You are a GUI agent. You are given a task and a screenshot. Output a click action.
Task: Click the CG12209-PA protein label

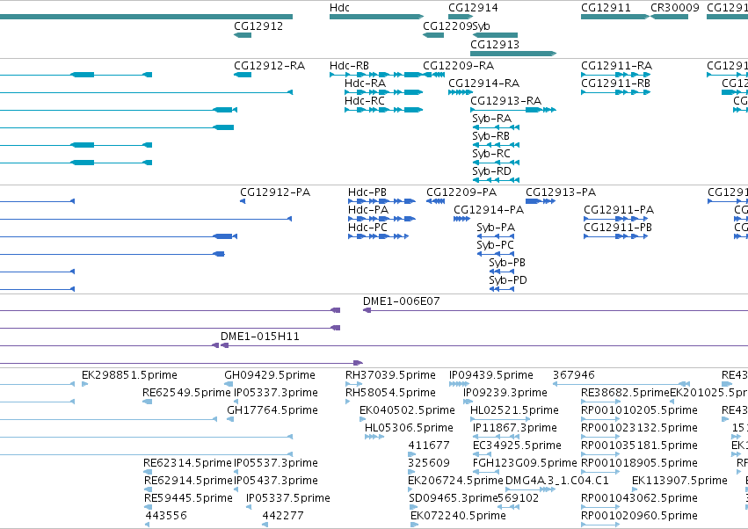(x=461, y=192)
